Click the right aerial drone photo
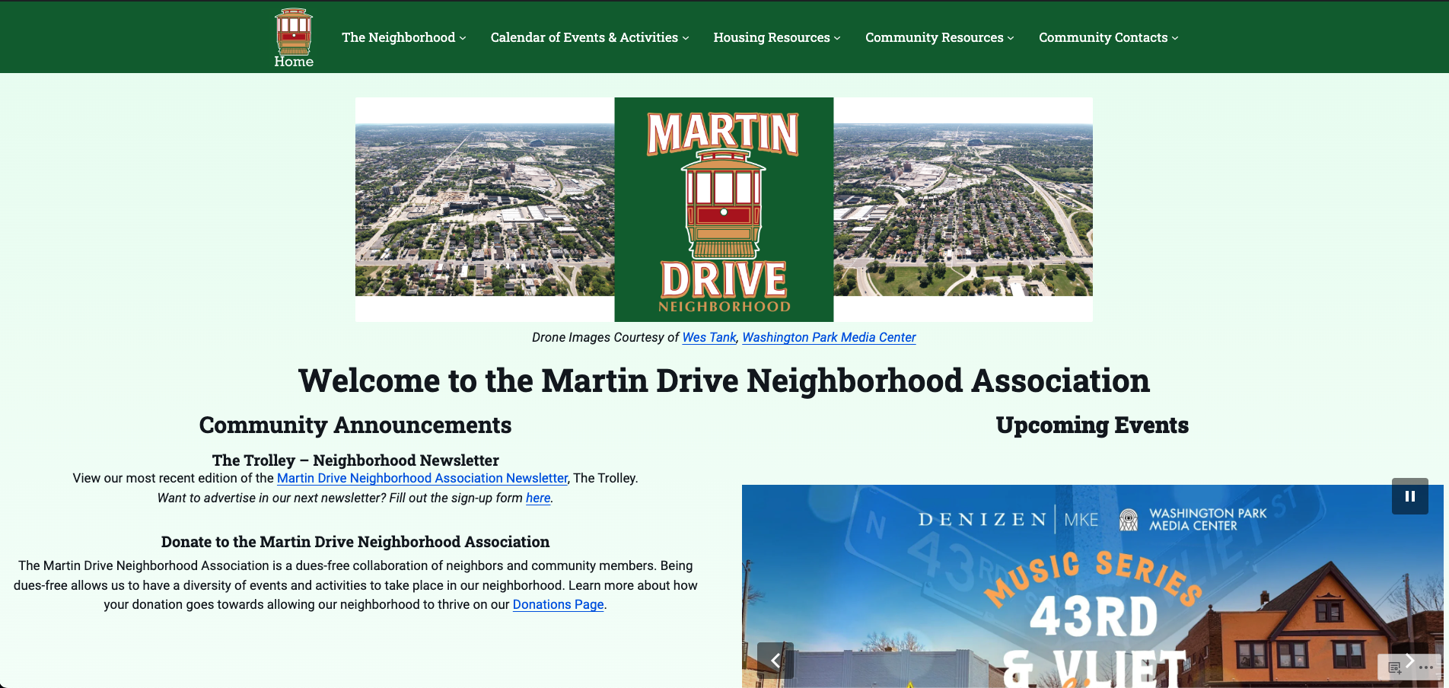Image resolution: width=1449 pixels, height=688 pixels. click(x=963, y=209)
